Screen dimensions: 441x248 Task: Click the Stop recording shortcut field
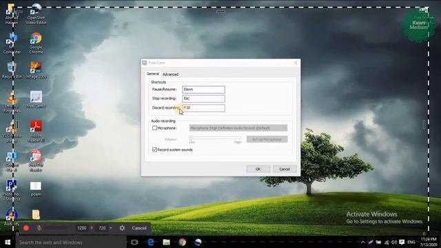pos(203,99)
